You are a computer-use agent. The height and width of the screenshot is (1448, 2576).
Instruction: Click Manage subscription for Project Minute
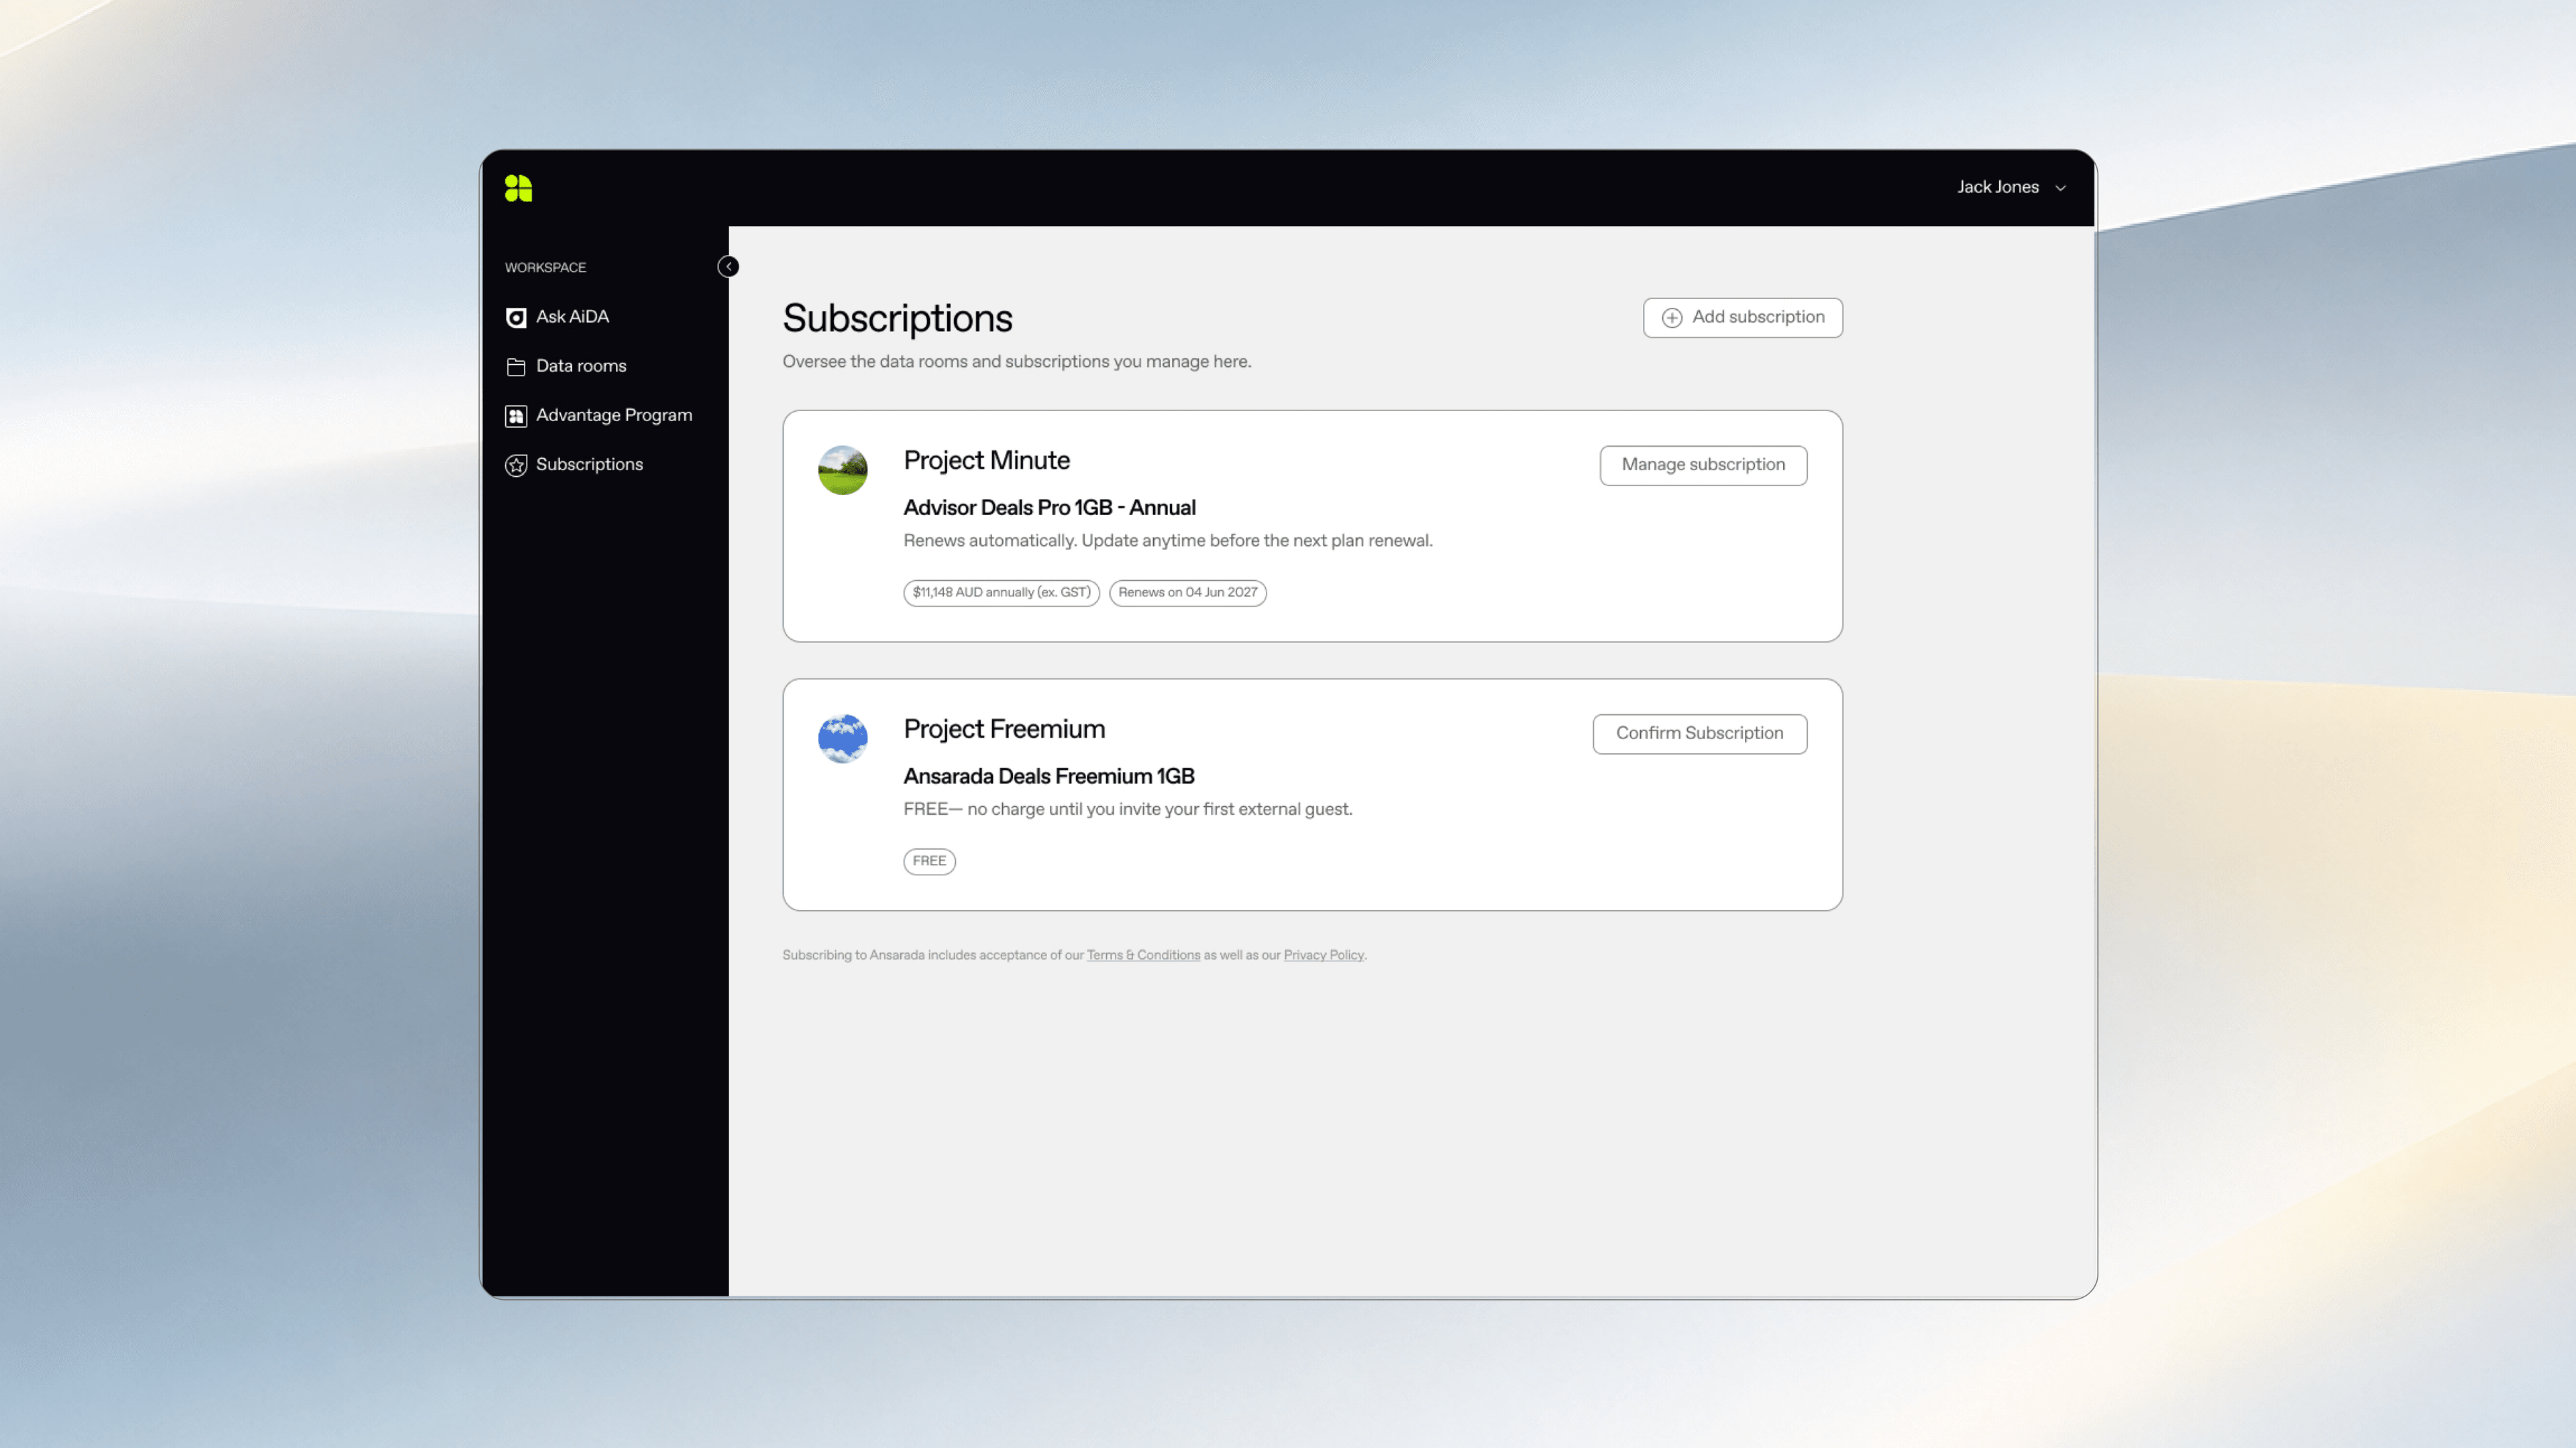tap(1703, 465)
